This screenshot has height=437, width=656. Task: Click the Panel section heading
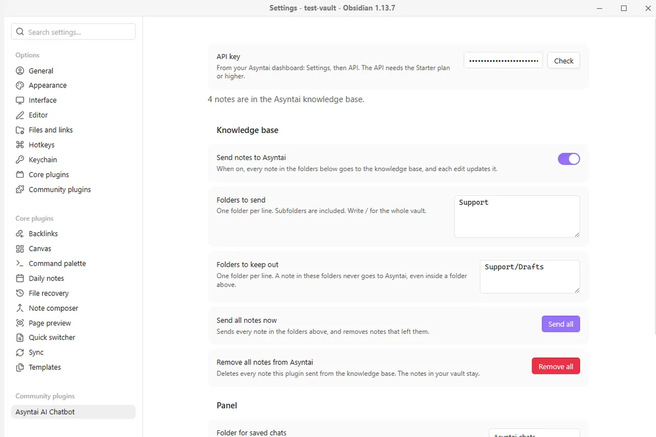click(x=227, y=405)
